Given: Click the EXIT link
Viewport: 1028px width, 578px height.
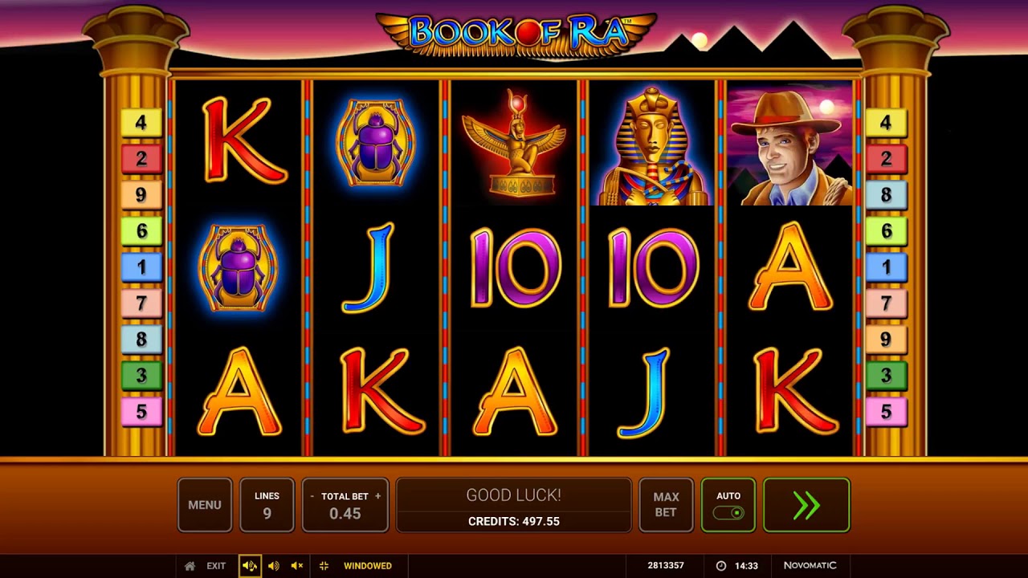Looking at the screenshot, I should (x=216, y=566).
